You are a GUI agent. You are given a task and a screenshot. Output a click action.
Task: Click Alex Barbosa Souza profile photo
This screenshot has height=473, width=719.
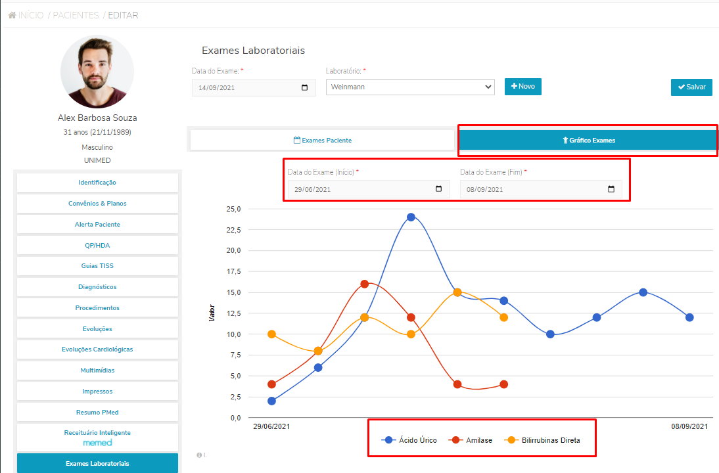(97, 72)
